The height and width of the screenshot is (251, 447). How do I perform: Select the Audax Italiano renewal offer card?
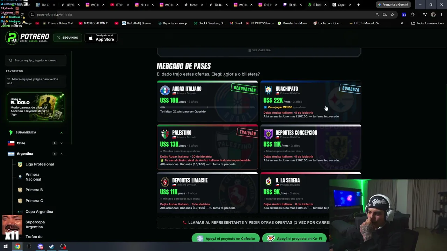[x=207, y=101]
